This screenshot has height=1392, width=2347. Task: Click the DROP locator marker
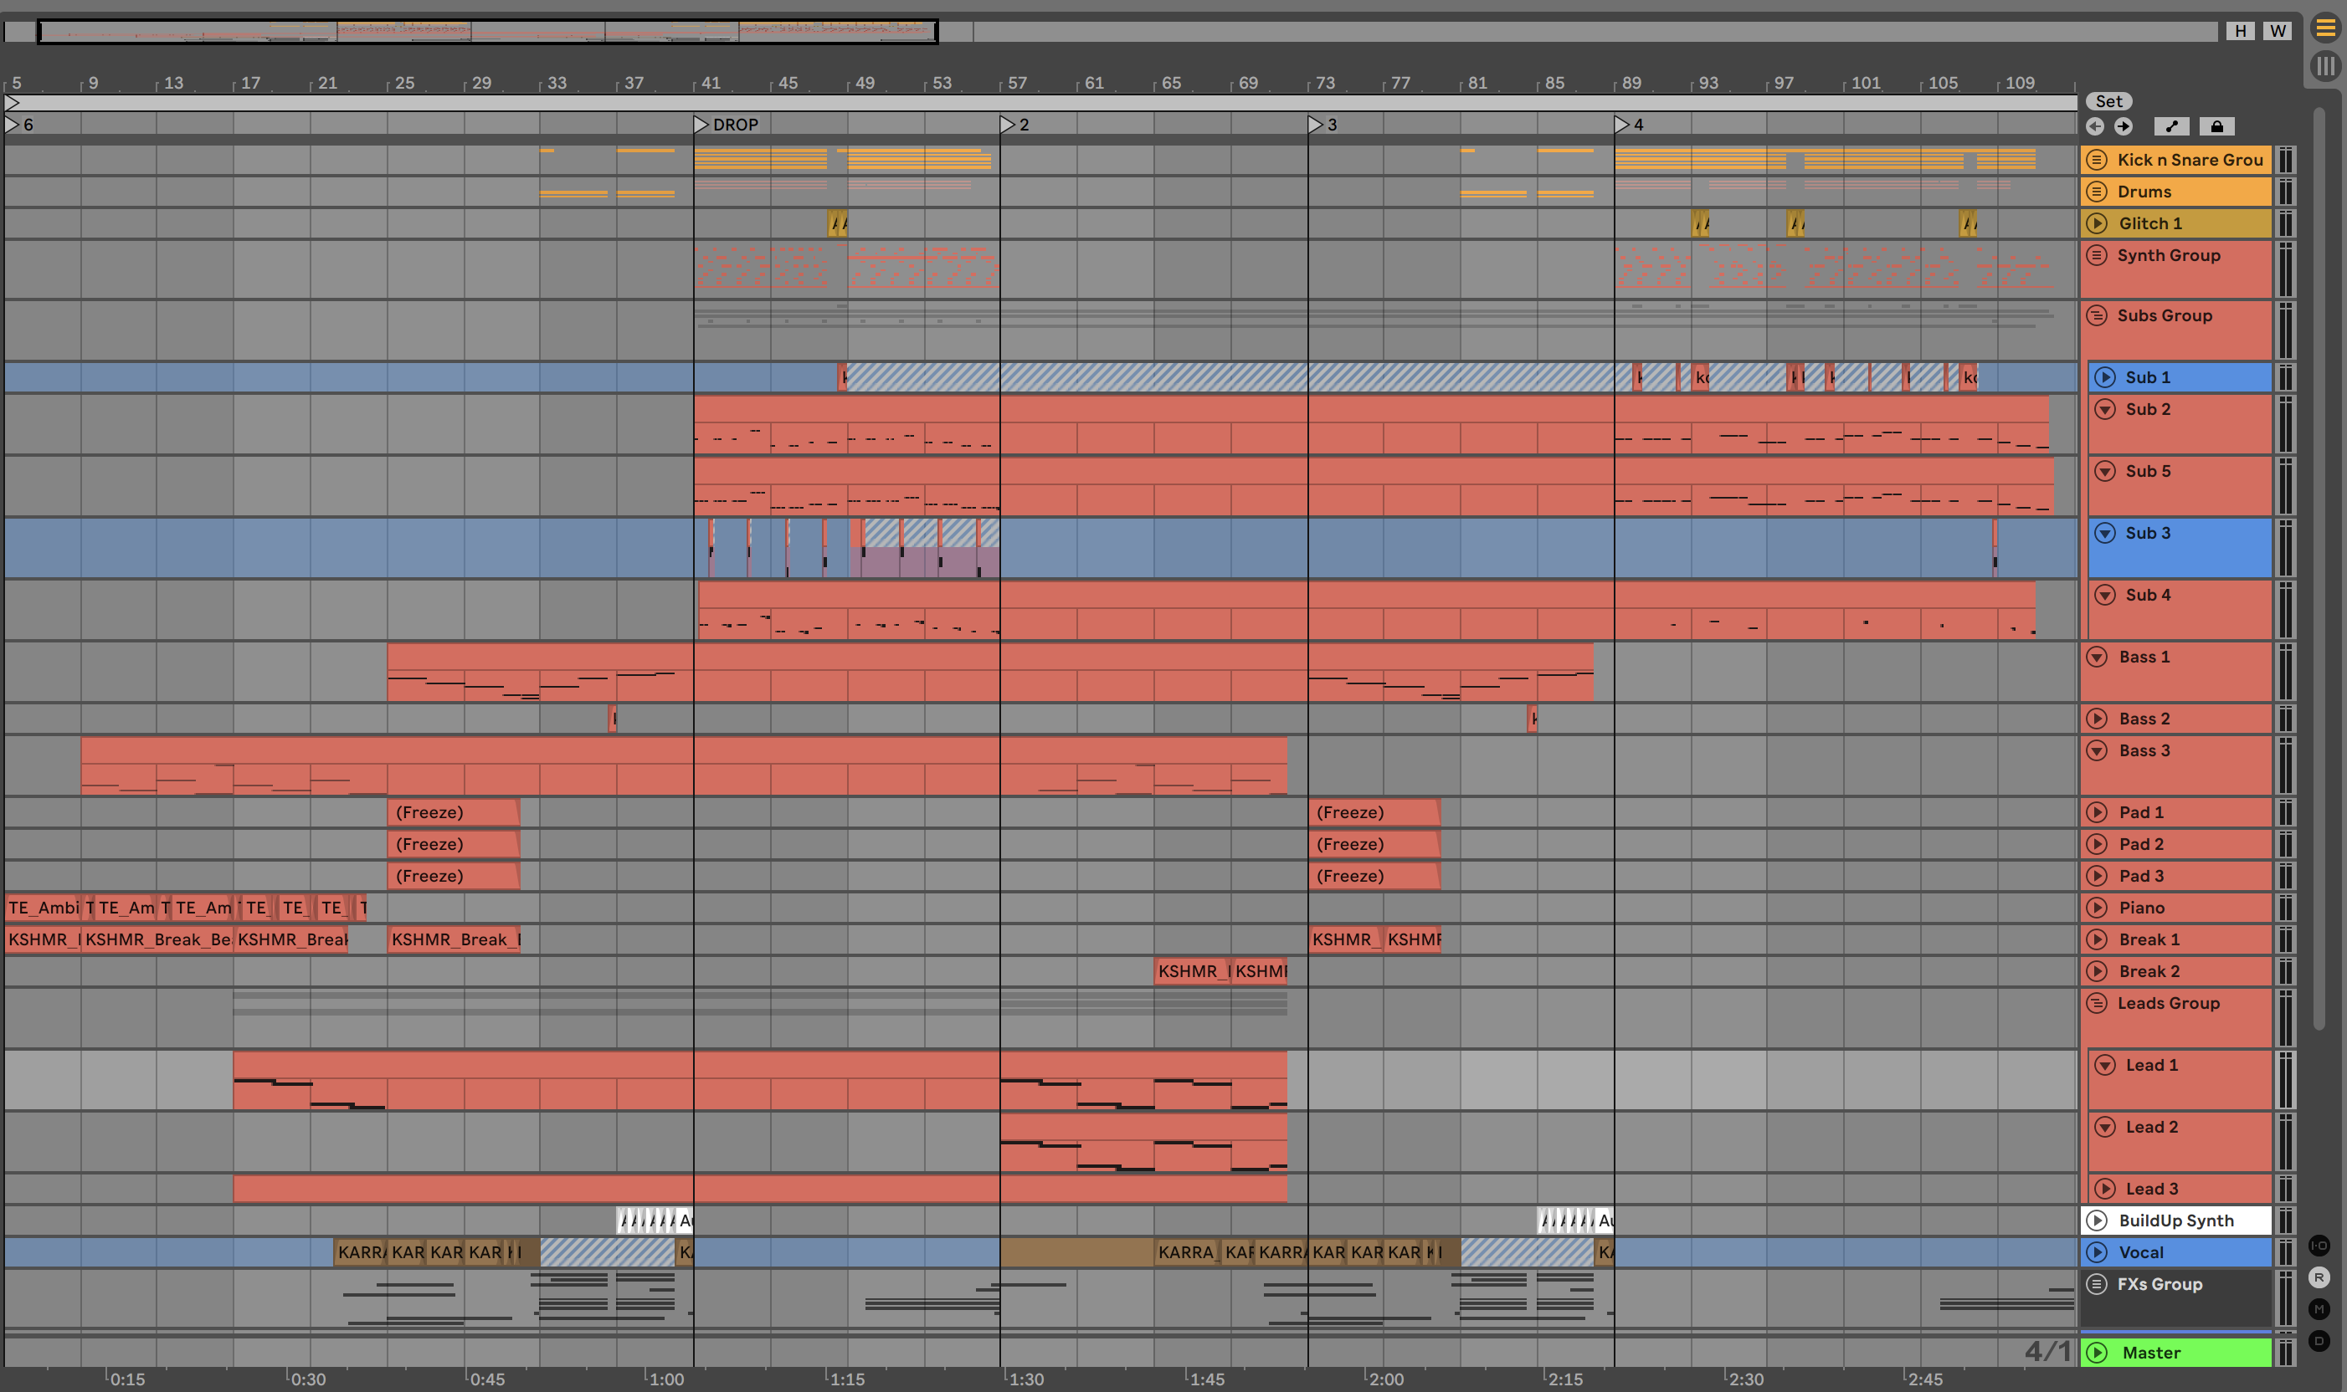pos(701,125)
